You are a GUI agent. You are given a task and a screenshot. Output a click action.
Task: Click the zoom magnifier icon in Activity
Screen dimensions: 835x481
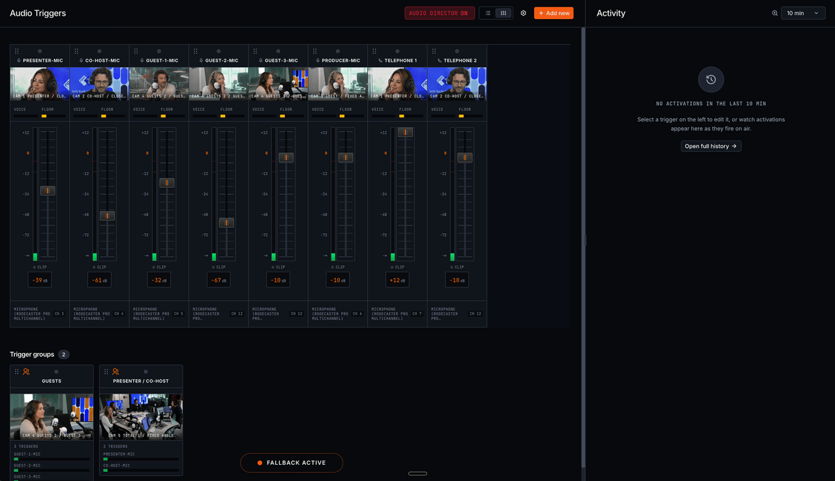pyautogui.click(x=775, y=13)
